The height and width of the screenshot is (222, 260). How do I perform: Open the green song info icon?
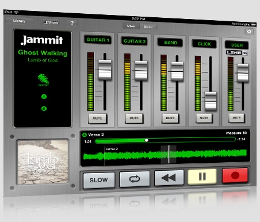point(44,97)
